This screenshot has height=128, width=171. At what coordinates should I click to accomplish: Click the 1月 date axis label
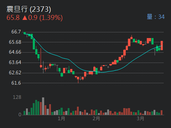pyautogui.click(x=61, y=118)
